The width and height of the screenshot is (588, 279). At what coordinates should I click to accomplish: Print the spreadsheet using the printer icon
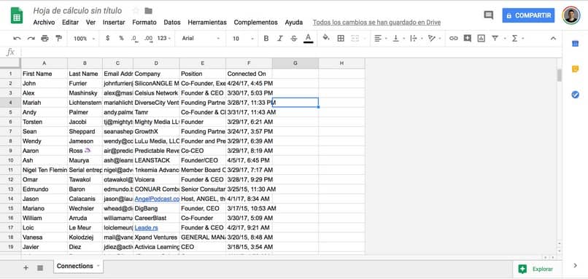pyautogui.click(x=45, y=38)
